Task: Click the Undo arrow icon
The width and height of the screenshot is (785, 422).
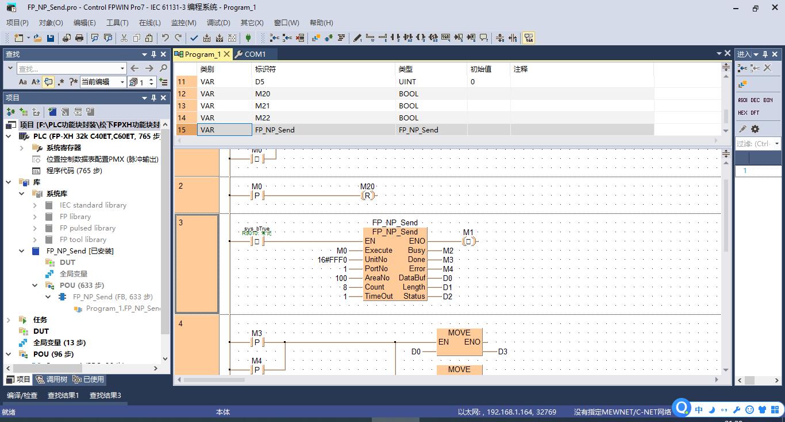Action: tap(166, 38)
